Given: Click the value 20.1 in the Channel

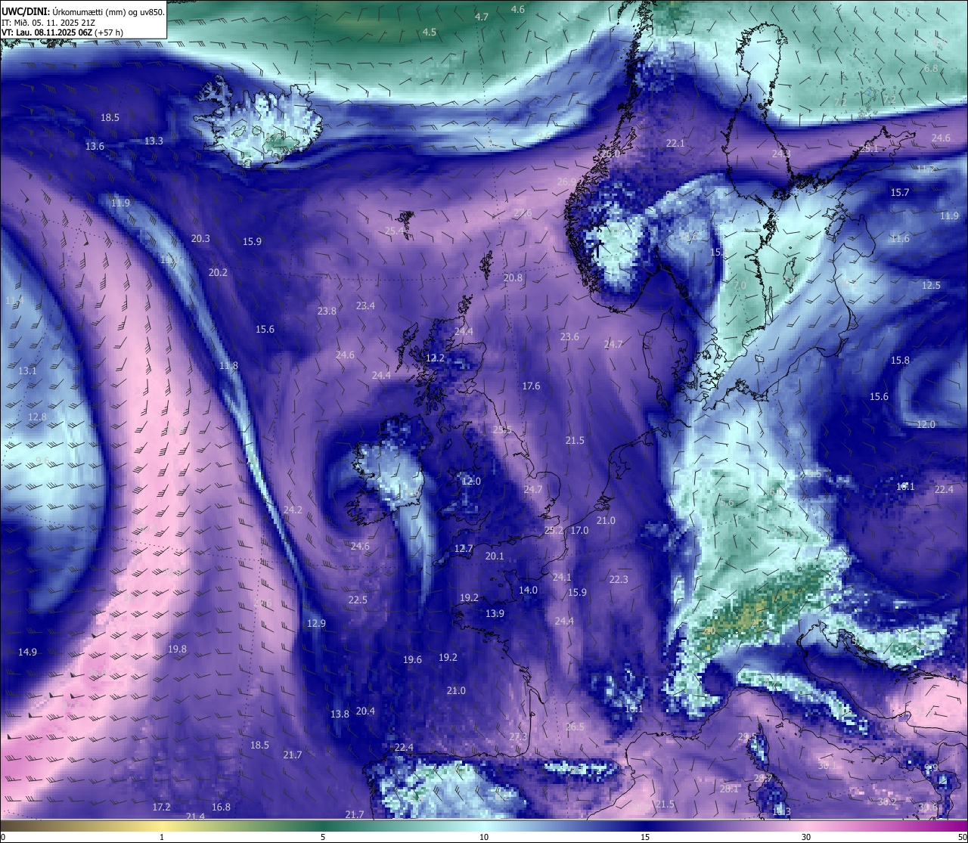Looking at the screenshot, I should (x=495, y=556).
